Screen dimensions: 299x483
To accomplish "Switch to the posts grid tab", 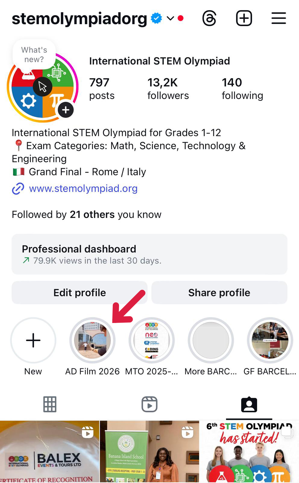I will tap(50, 405).
